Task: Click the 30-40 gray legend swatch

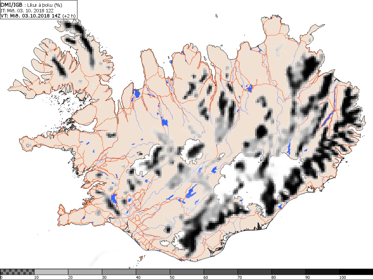Action: (119, 272)
